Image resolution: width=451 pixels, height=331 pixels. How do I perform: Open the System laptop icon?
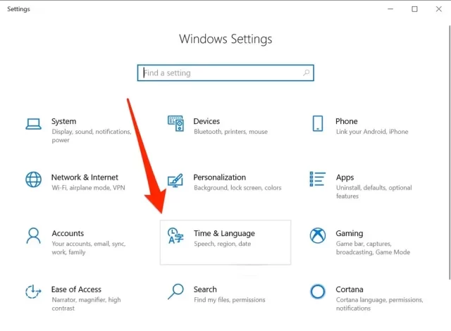(x=33, y=124)
